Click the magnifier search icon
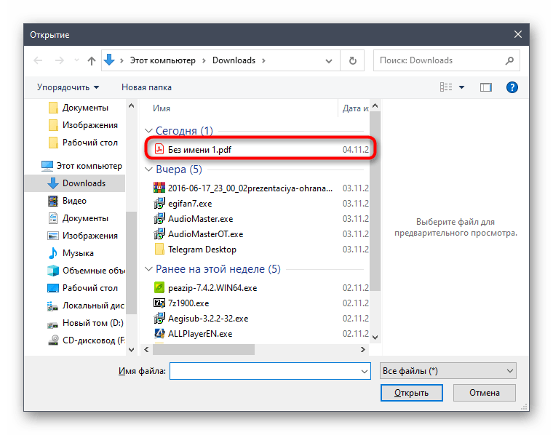Screen dimensions: 553x435 (x=509, y=60)
